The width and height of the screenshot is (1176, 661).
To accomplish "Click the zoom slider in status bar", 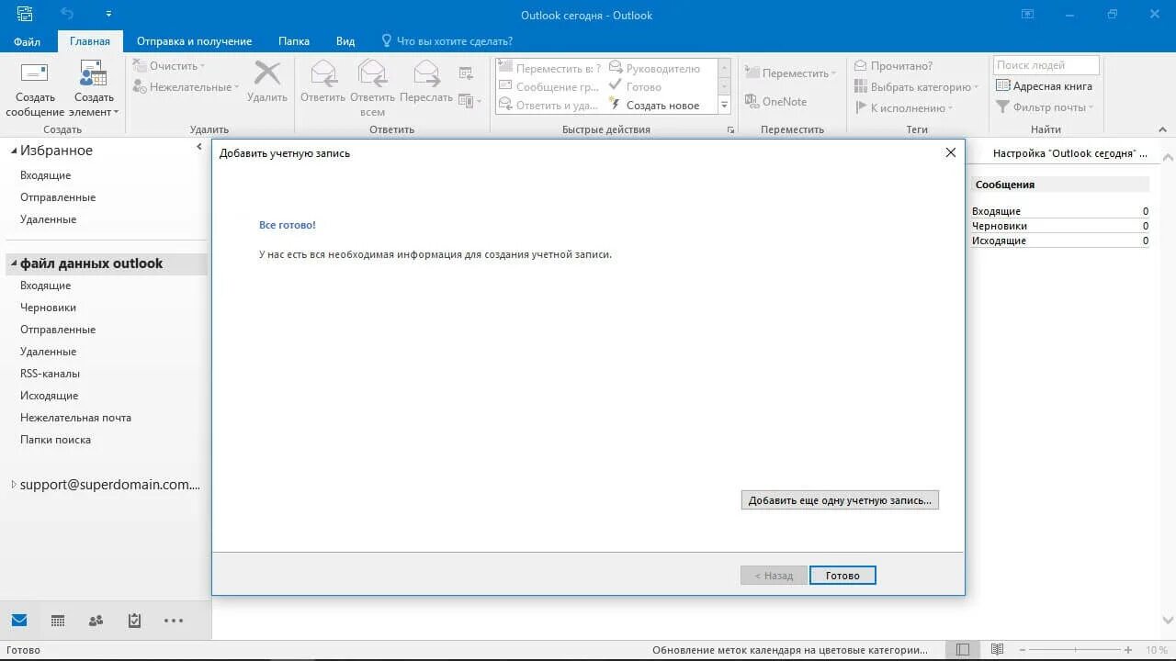I will coord(1077,650).
